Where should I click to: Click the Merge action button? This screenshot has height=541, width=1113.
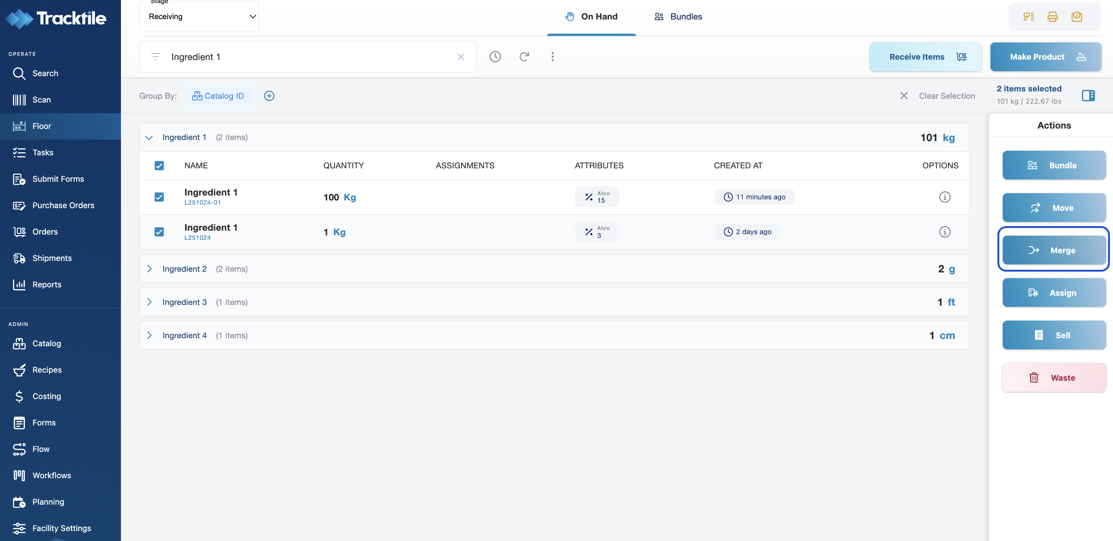tap(1054, 250)
